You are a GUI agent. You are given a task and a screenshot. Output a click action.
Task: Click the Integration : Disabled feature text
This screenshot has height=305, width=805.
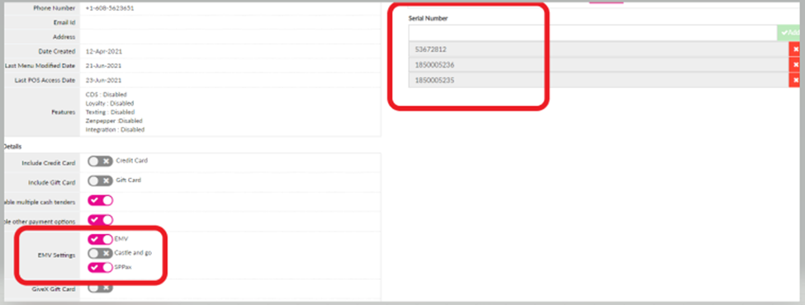115,129
